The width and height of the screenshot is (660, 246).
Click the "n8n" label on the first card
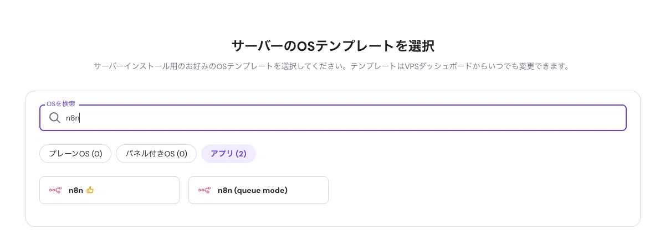[x=76, y=190]
